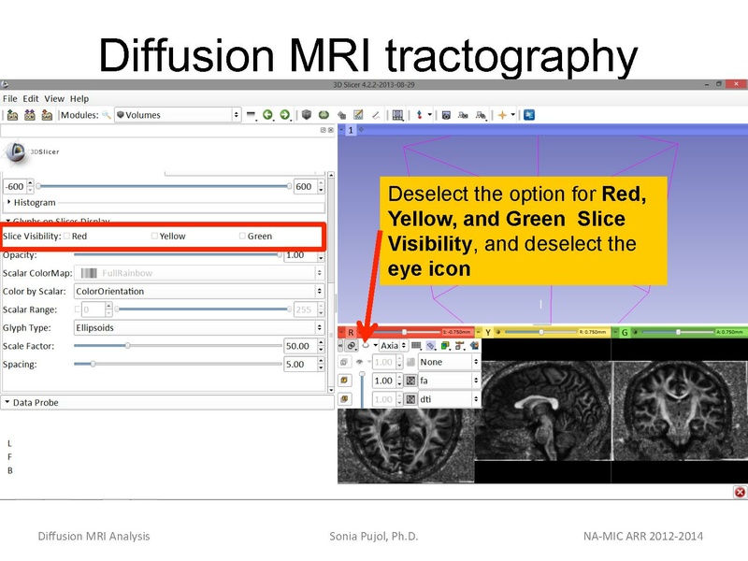Viewport: 748px width, 561px height.
Task: Pin the green slice controller via pin icon
Action: tap(615, 332)
